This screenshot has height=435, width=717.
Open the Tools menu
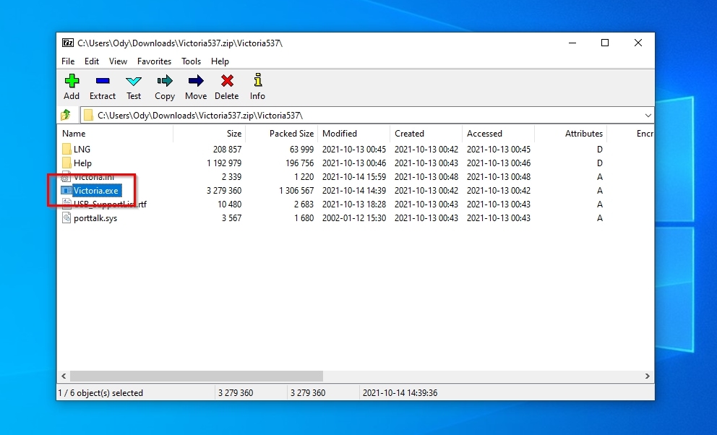pos(191,61)
